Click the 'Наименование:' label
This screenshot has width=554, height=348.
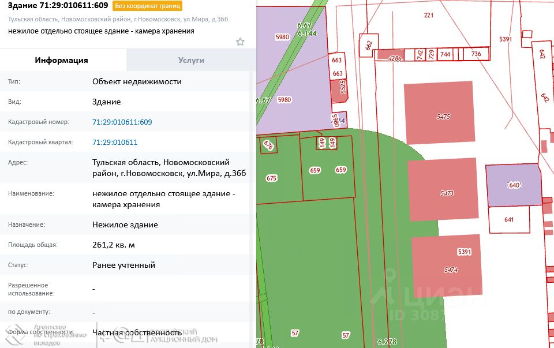tap(31, 193)
